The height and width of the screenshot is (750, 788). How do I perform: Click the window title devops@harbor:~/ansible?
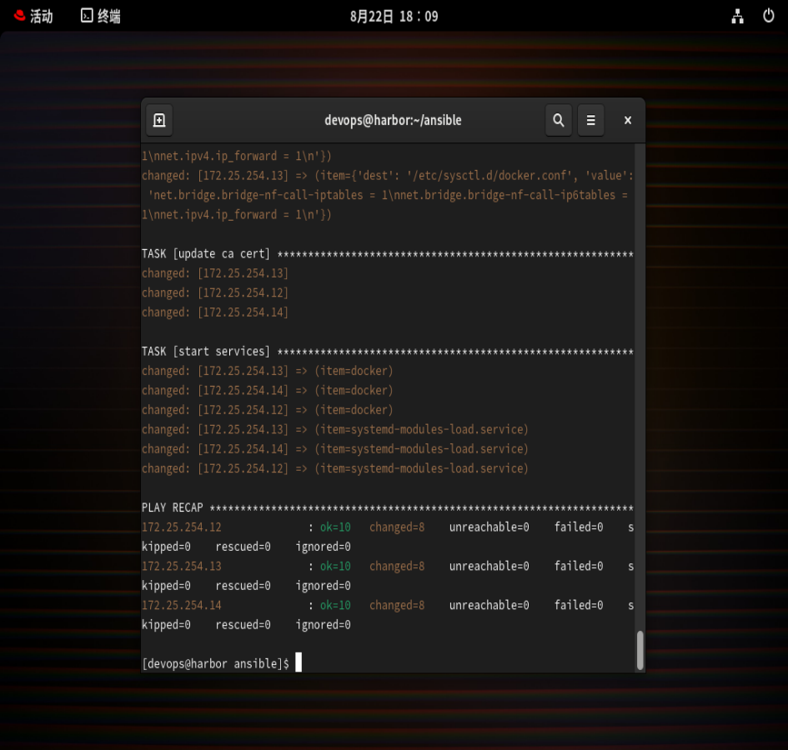tap(393, 120)
